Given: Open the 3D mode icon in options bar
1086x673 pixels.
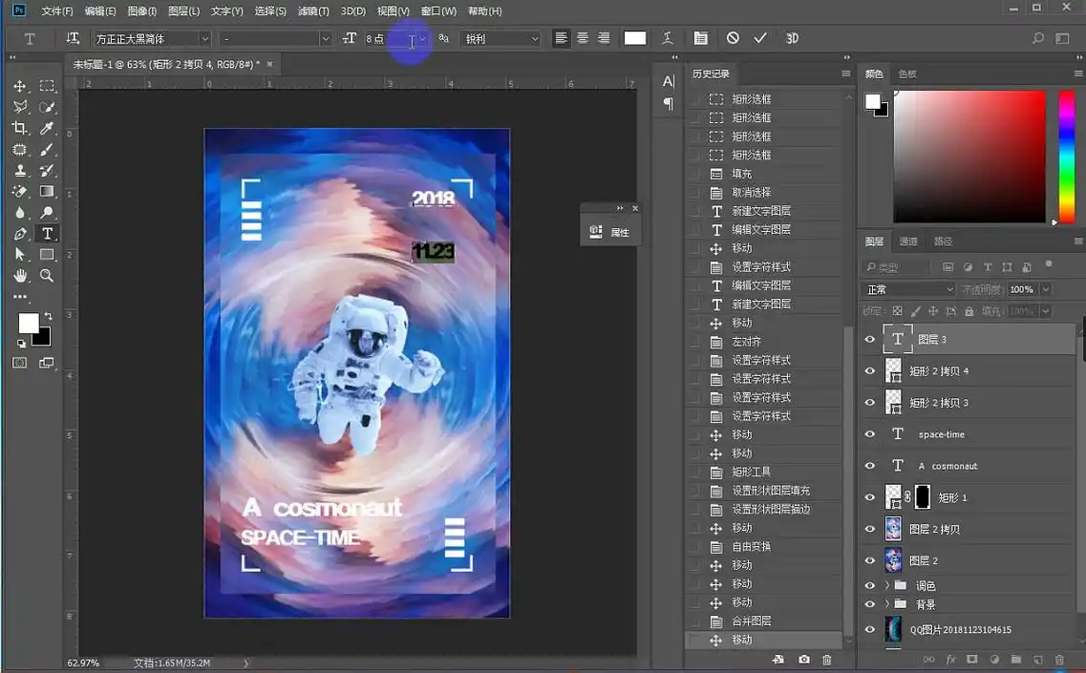Looking at the screenshot, I should [792, 38].
